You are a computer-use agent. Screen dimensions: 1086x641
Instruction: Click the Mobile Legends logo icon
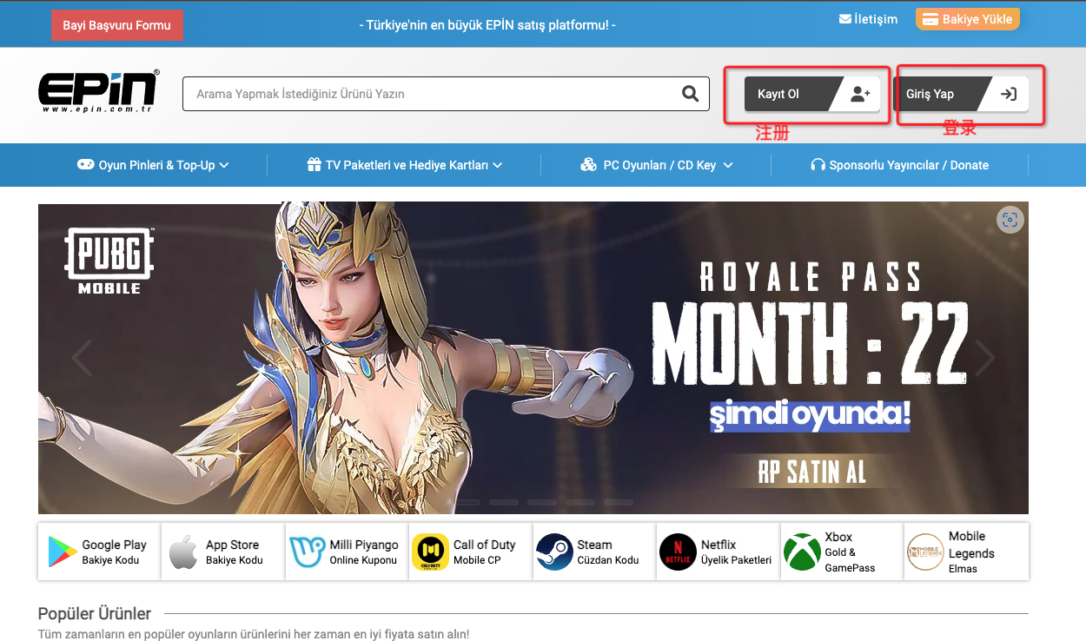point(925,552)
